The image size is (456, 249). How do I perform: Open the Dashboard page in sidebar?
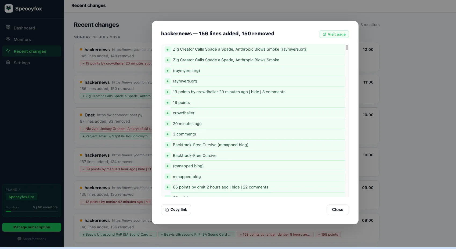click(32, 28)
